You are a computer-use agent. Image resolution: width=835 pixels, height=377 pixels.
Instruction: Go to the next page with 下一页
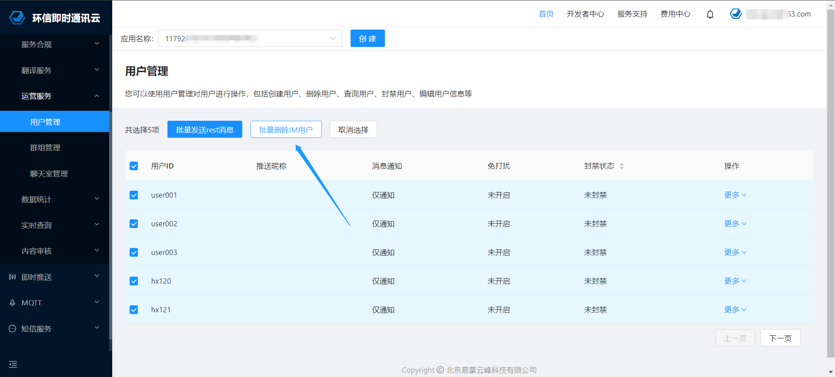781,338
